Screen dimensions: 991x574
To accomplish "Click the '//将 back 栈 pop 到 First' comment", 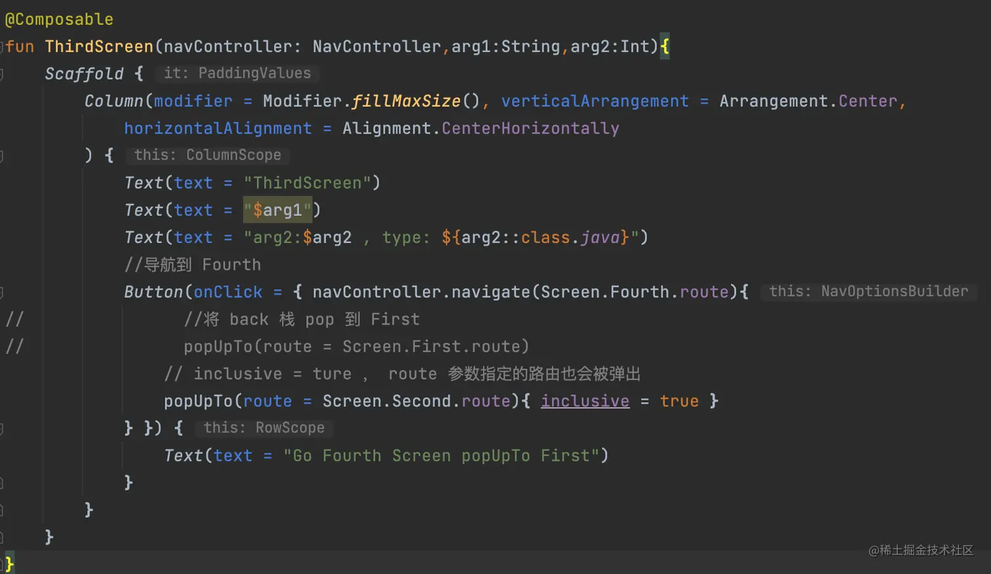I will pos(301,320).
